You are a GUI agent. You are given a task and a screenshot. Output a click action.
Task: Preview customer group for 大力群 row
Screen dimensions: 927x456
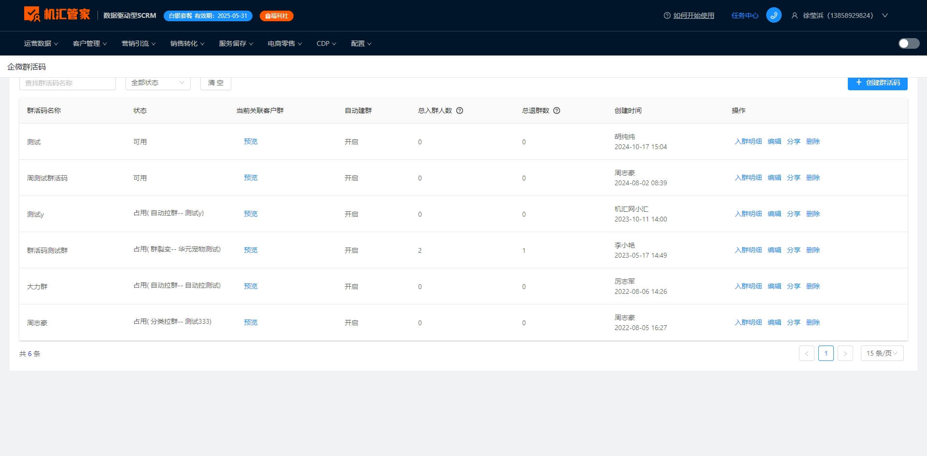(x=251, y=286)
